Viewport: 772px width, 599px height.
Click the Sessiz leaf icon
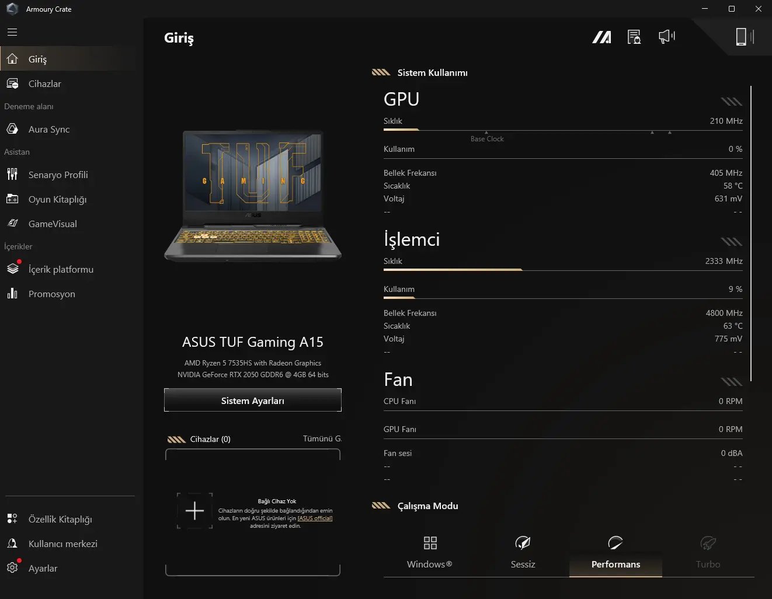coord(523,543)
